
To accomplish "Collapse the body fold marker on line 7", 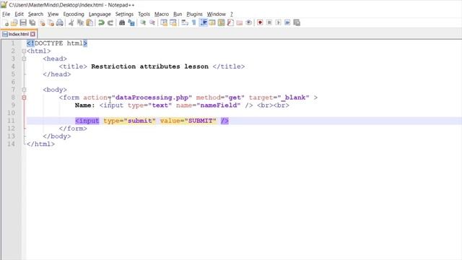I will pyautogui.click(x=24, y=90).
